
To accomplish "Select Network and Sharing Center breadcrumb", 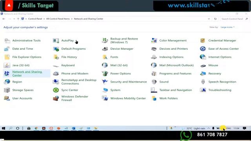I will pos(88,19).
